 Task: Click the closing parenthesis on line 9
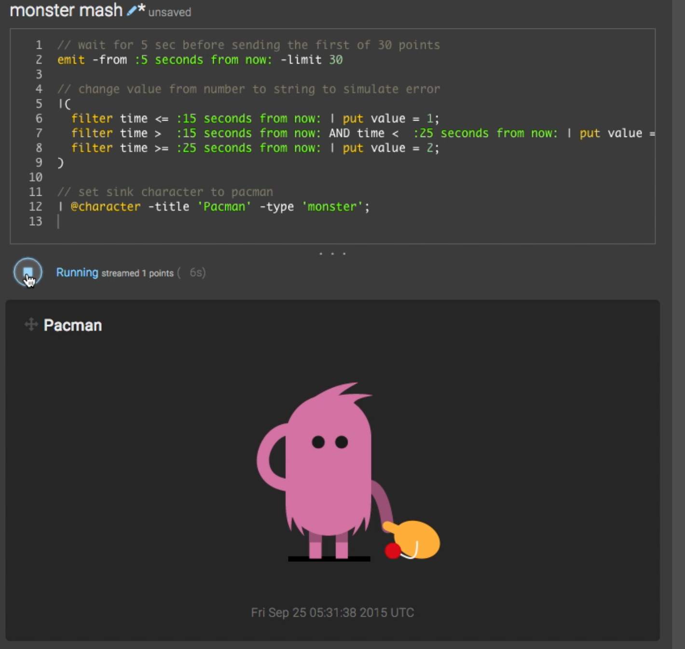coord(60,162)
